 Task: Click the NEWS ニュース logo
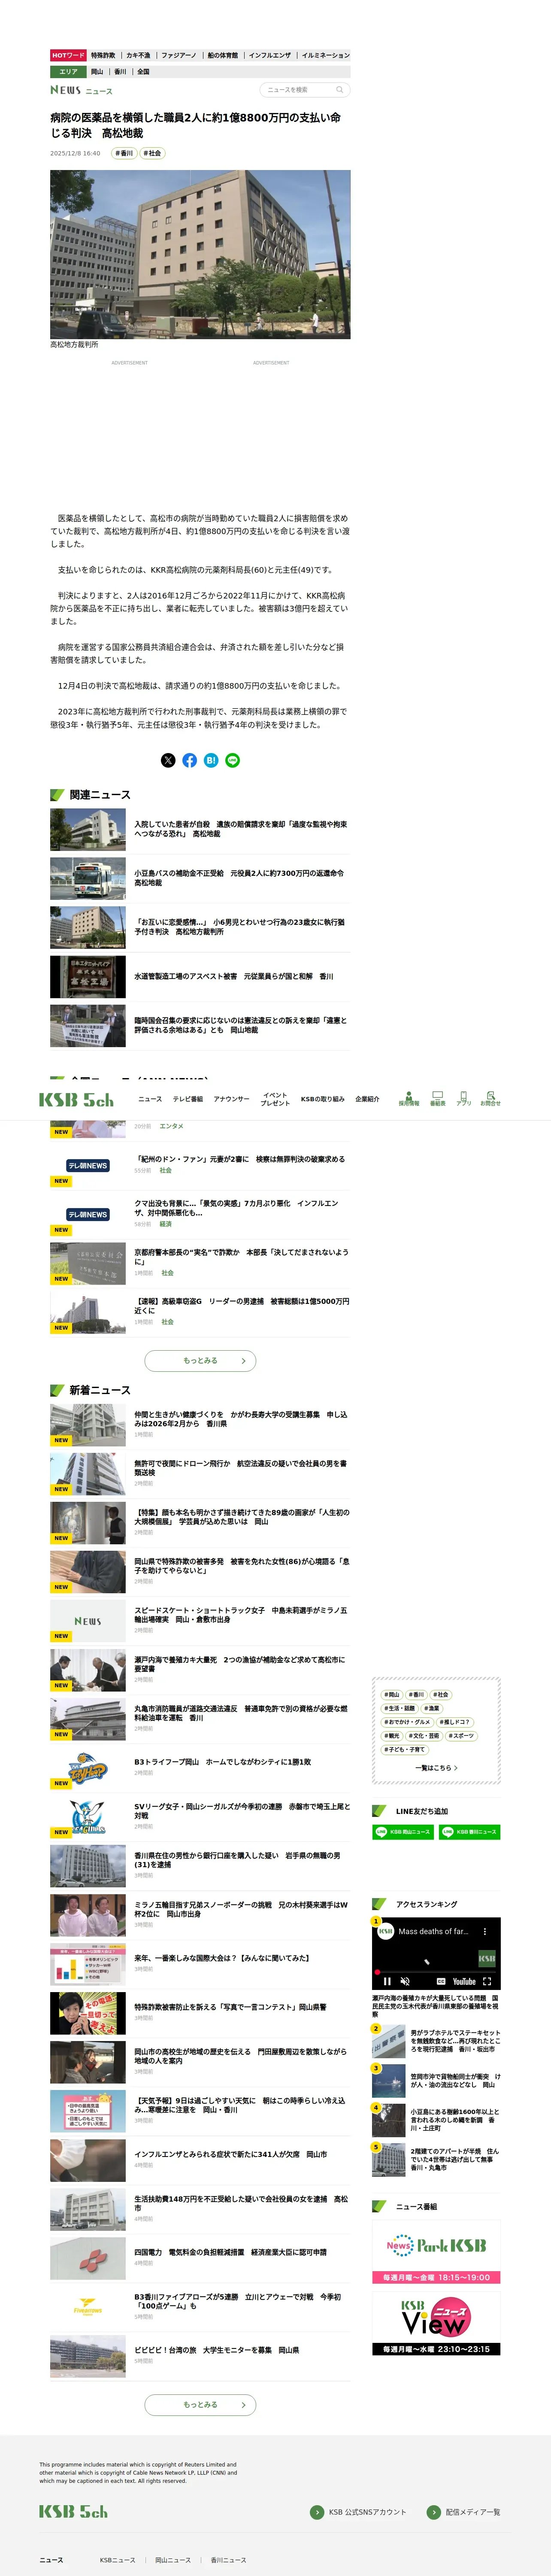pyautogui.click(x=81, y=90)
